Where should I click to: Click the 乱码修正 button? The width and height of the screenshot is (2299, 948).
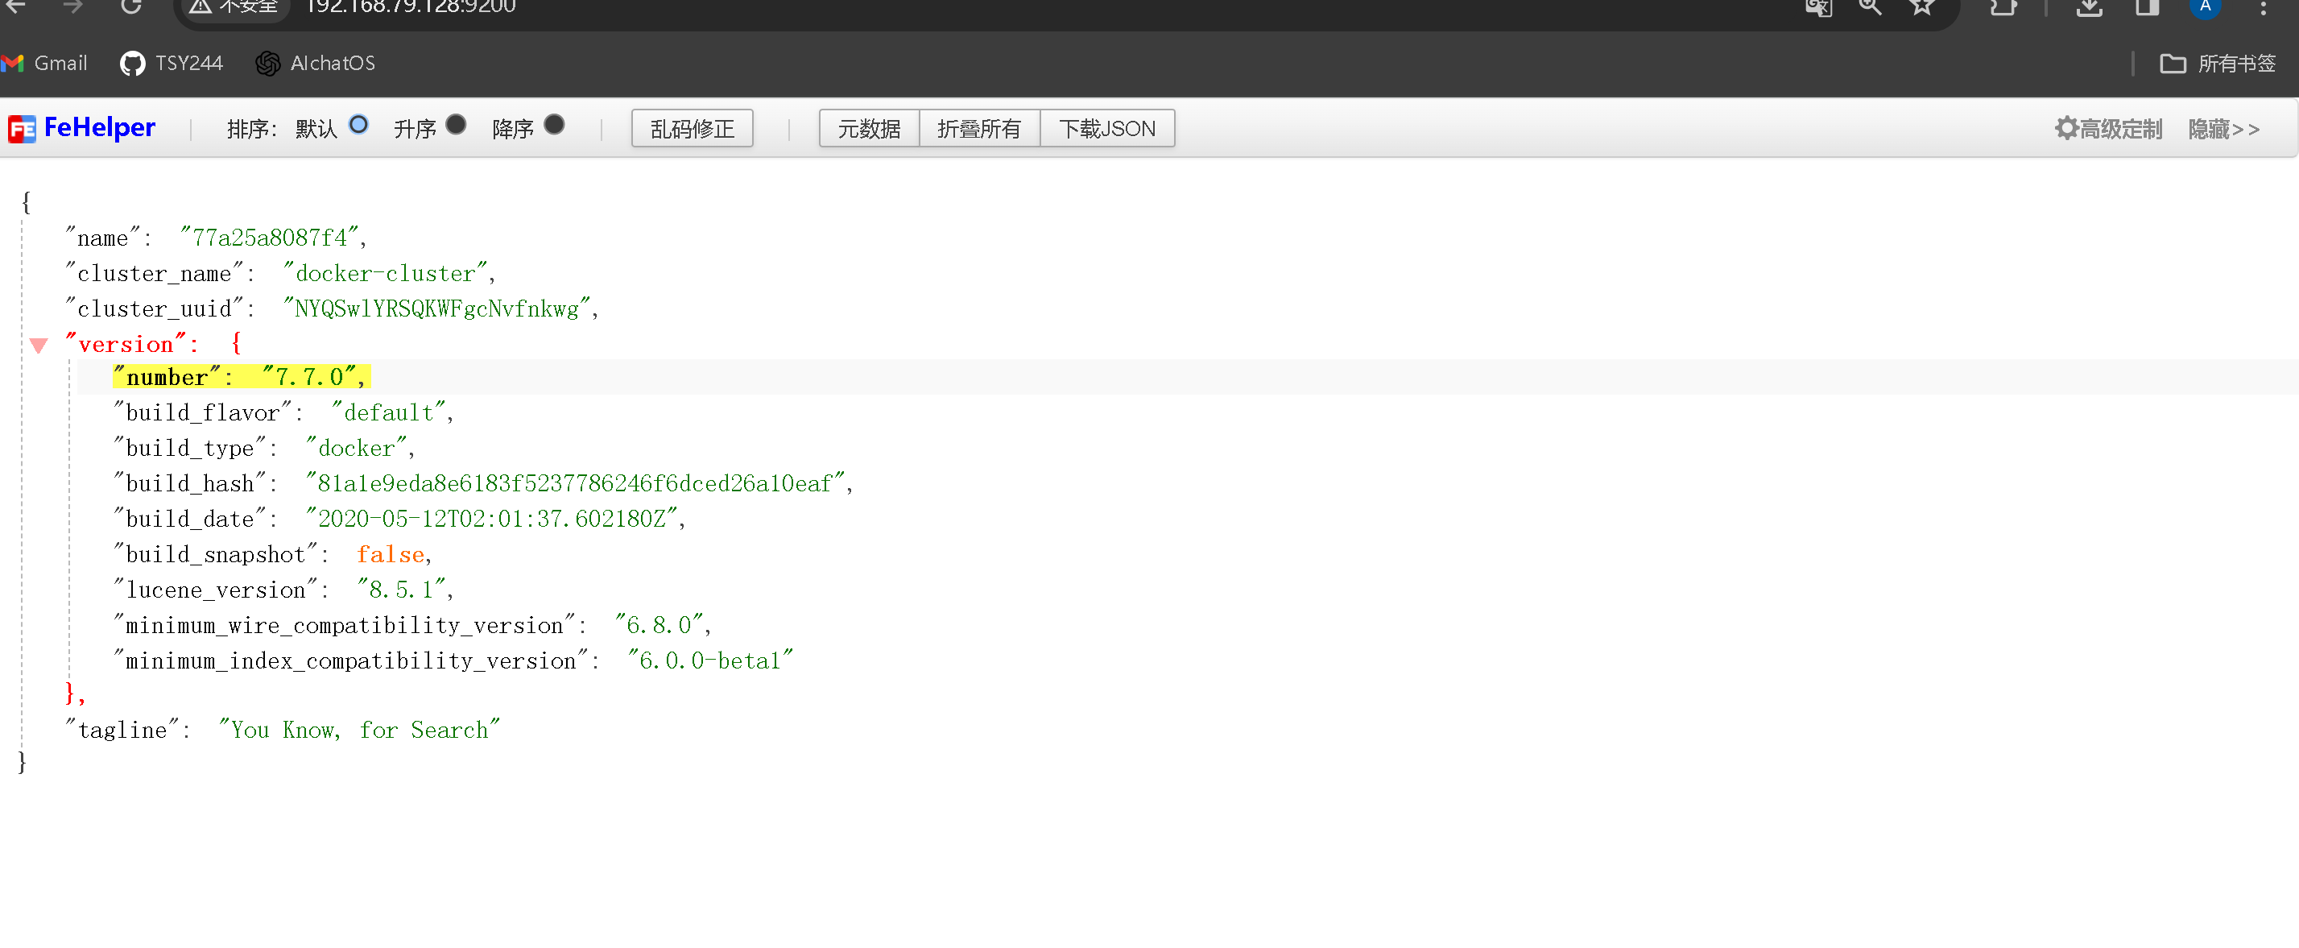click(692, 129)
